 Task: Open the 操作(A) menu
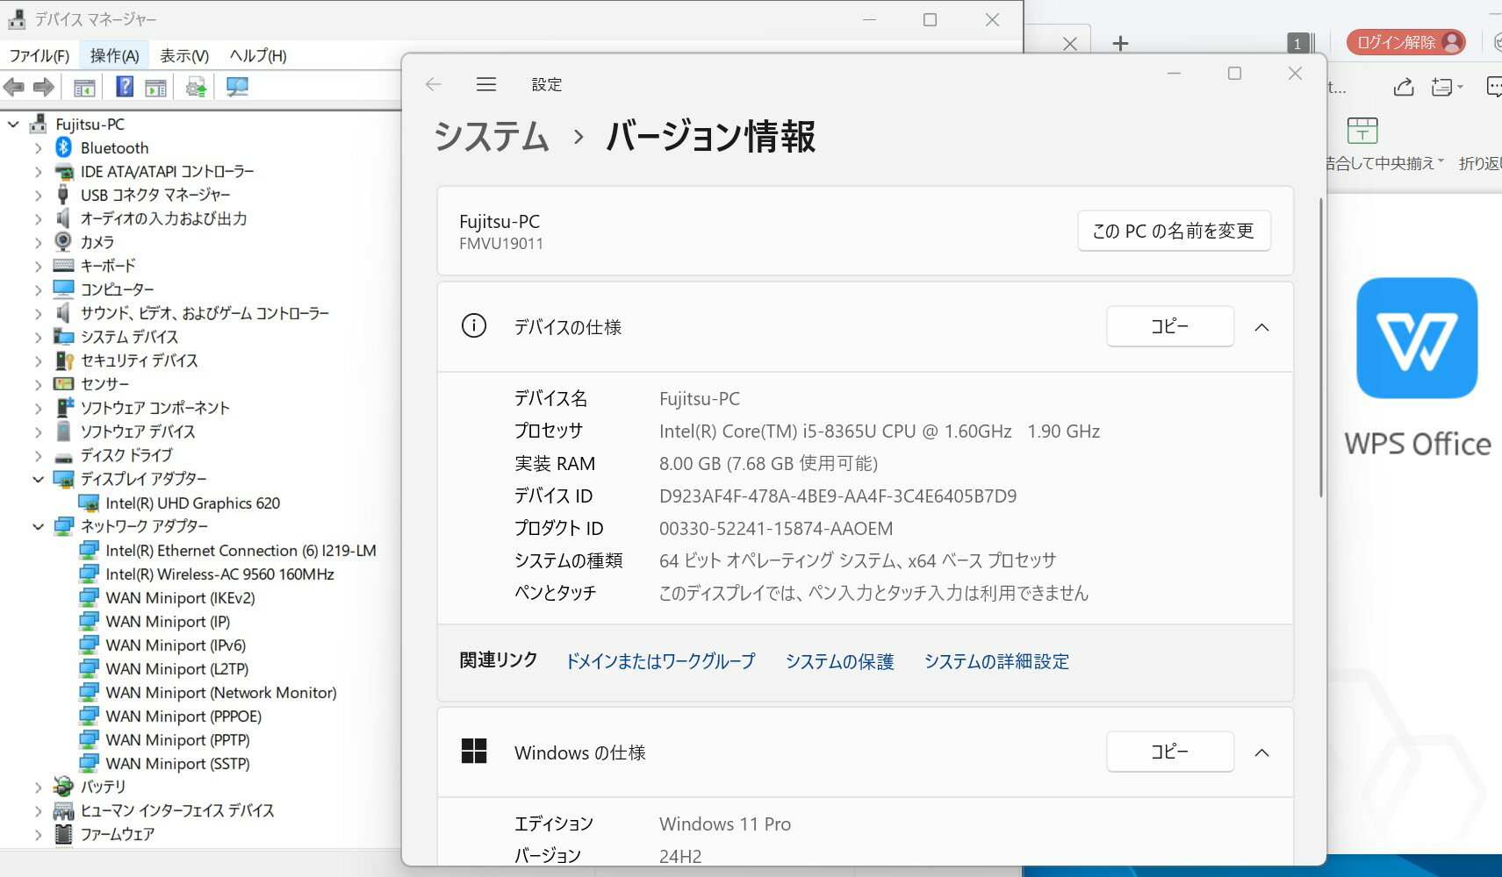point(114,56)
